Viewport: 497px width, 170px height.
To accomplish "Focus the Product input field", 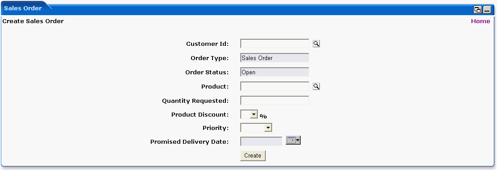I will coord(275,86).
